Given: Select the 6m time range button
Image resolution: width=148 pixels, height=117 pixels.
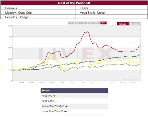Looking at the screenshot, I should (71, 23).
